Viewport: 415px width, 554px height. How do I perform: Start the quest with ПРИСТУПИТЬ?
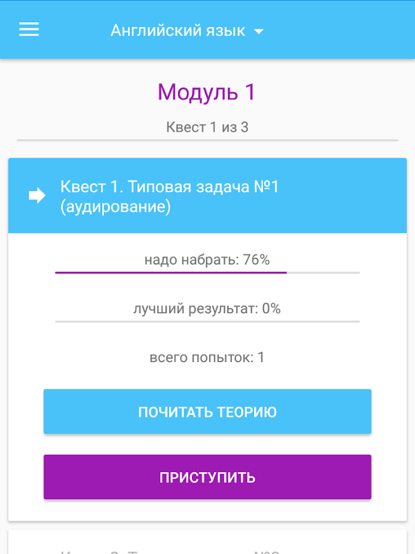pos(208,477)
